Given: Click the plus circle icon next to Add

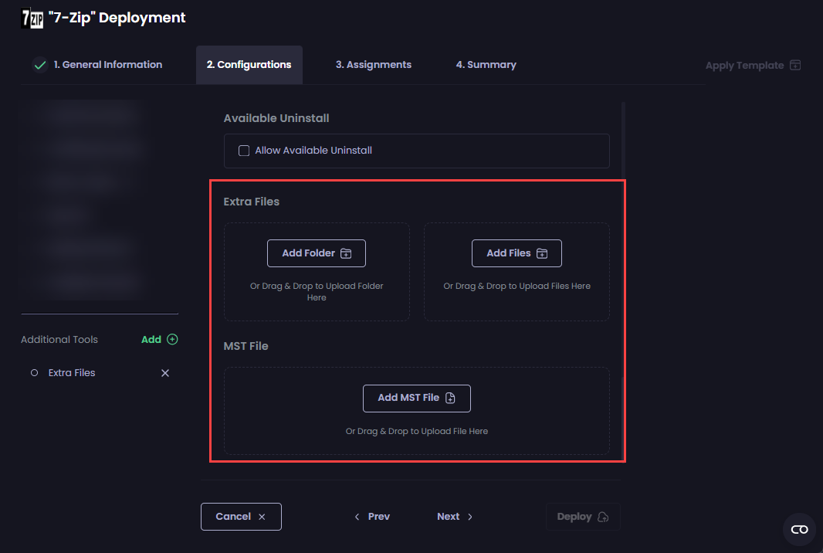Looking at the screenshot, I should tap(172, 339).
